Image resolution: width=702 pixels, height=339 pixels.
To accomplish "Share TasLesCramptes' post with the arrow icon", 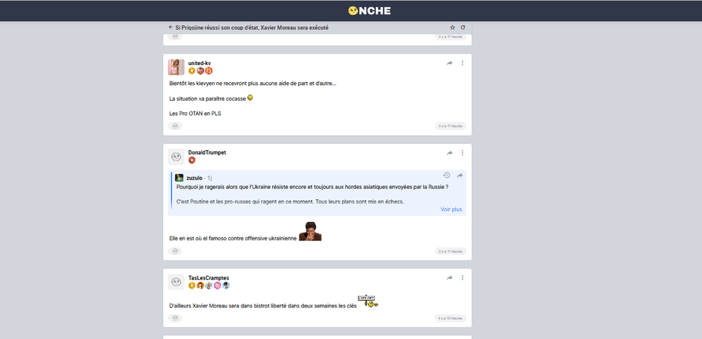I will (450, 278).
